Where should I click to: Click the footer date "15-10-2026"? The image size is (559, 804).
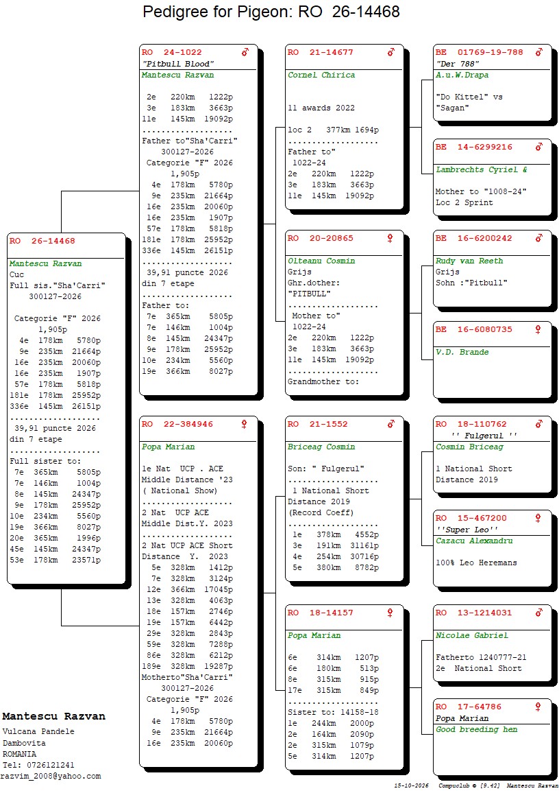coord(412,785)
